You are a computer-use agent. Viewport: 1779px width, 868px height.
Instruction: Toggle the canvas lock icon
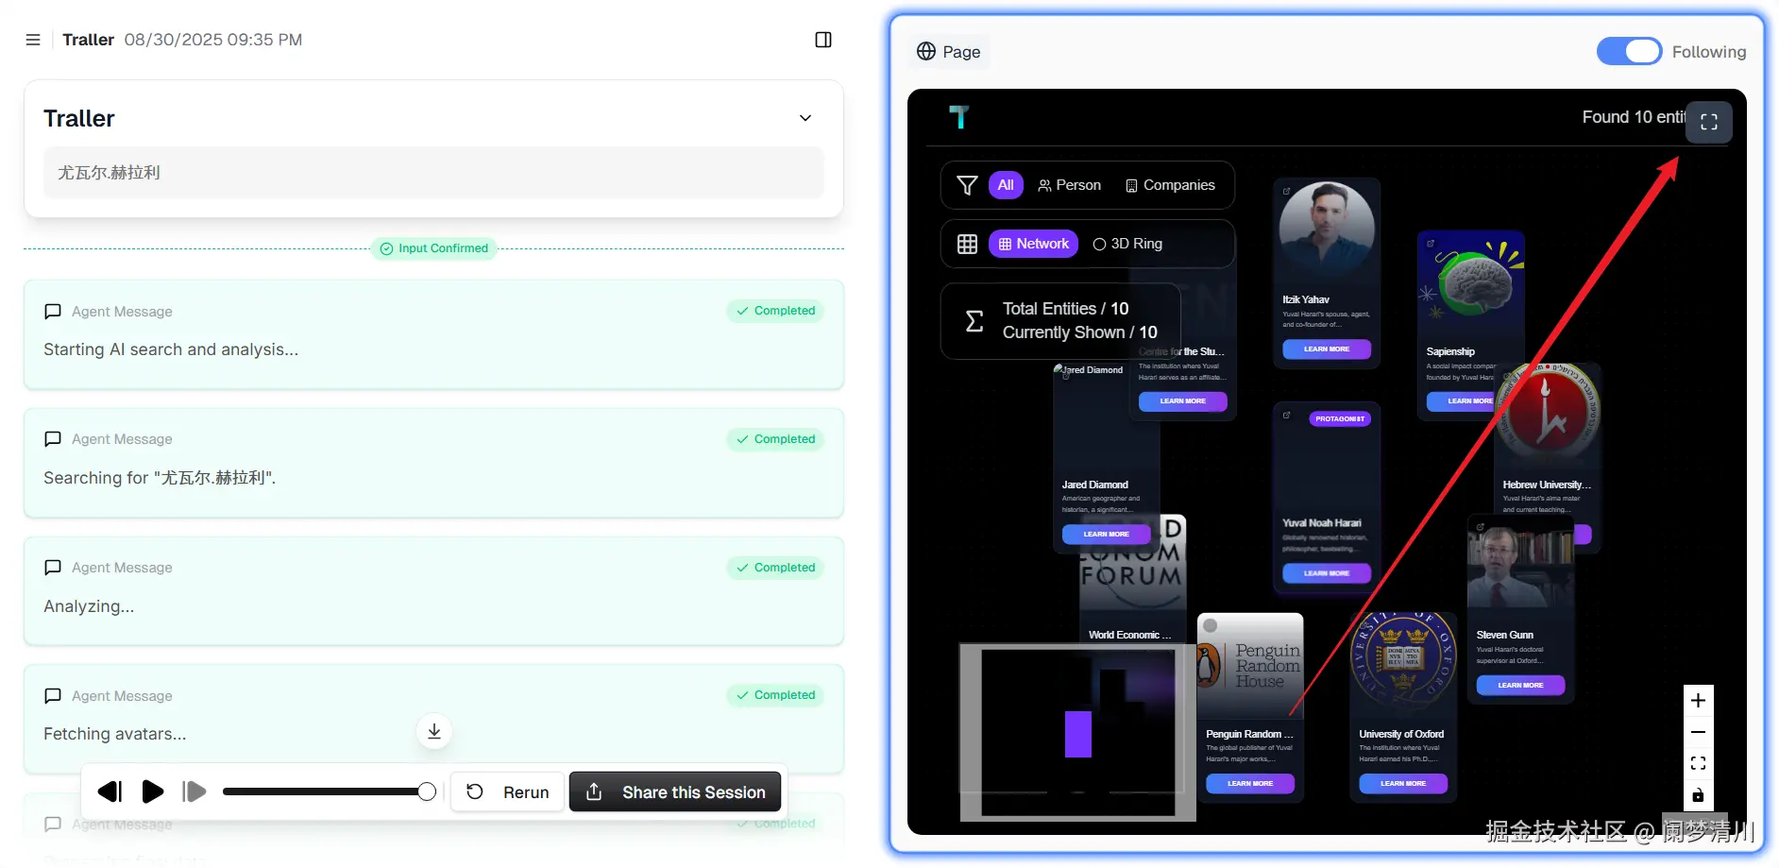[1698, 795]
